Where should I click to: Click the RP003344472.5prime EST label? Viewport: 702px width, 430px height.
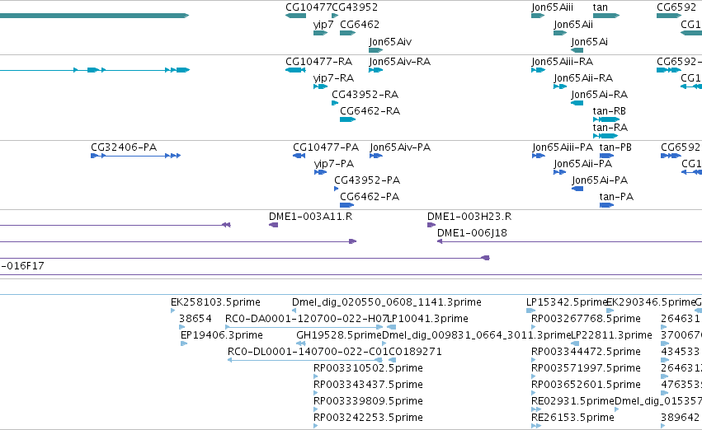586,351
